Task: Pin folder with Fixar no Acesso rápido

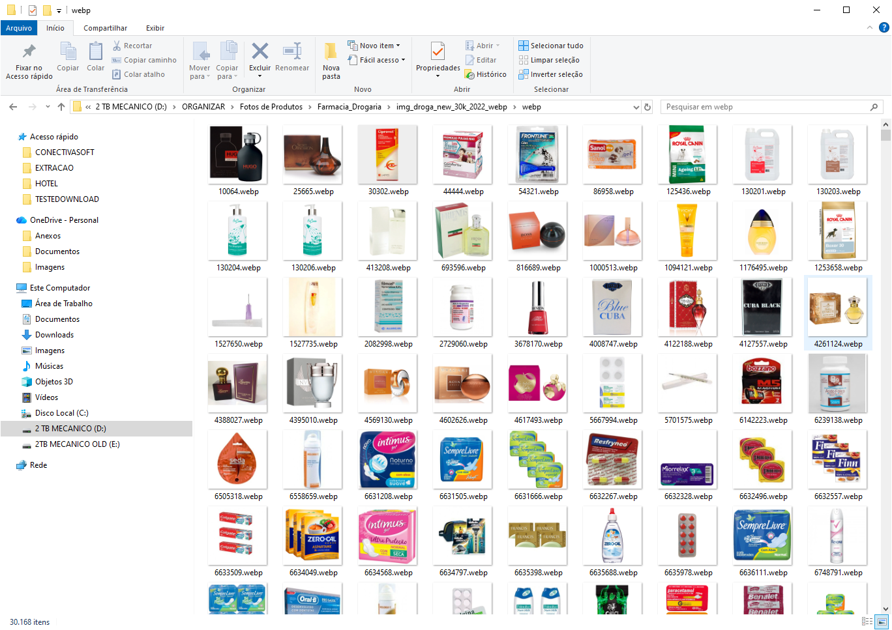Action: pos(29,61)
